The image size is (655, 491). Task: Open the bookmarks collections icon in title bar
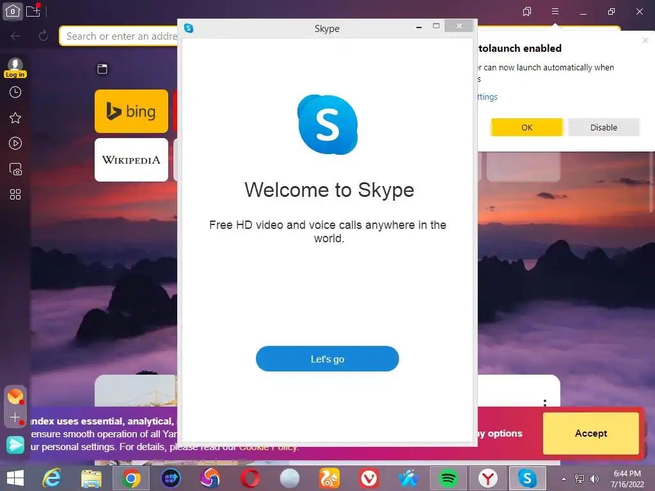(527, 12)
